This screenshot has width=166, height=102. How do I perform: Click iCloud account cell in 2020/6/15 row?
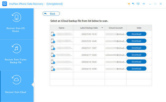[116, 69]
